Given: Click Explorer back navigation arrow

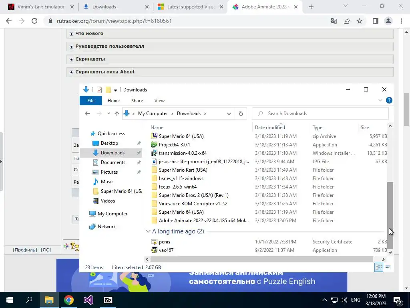Looking at the screenshot, I should (87, 113).
